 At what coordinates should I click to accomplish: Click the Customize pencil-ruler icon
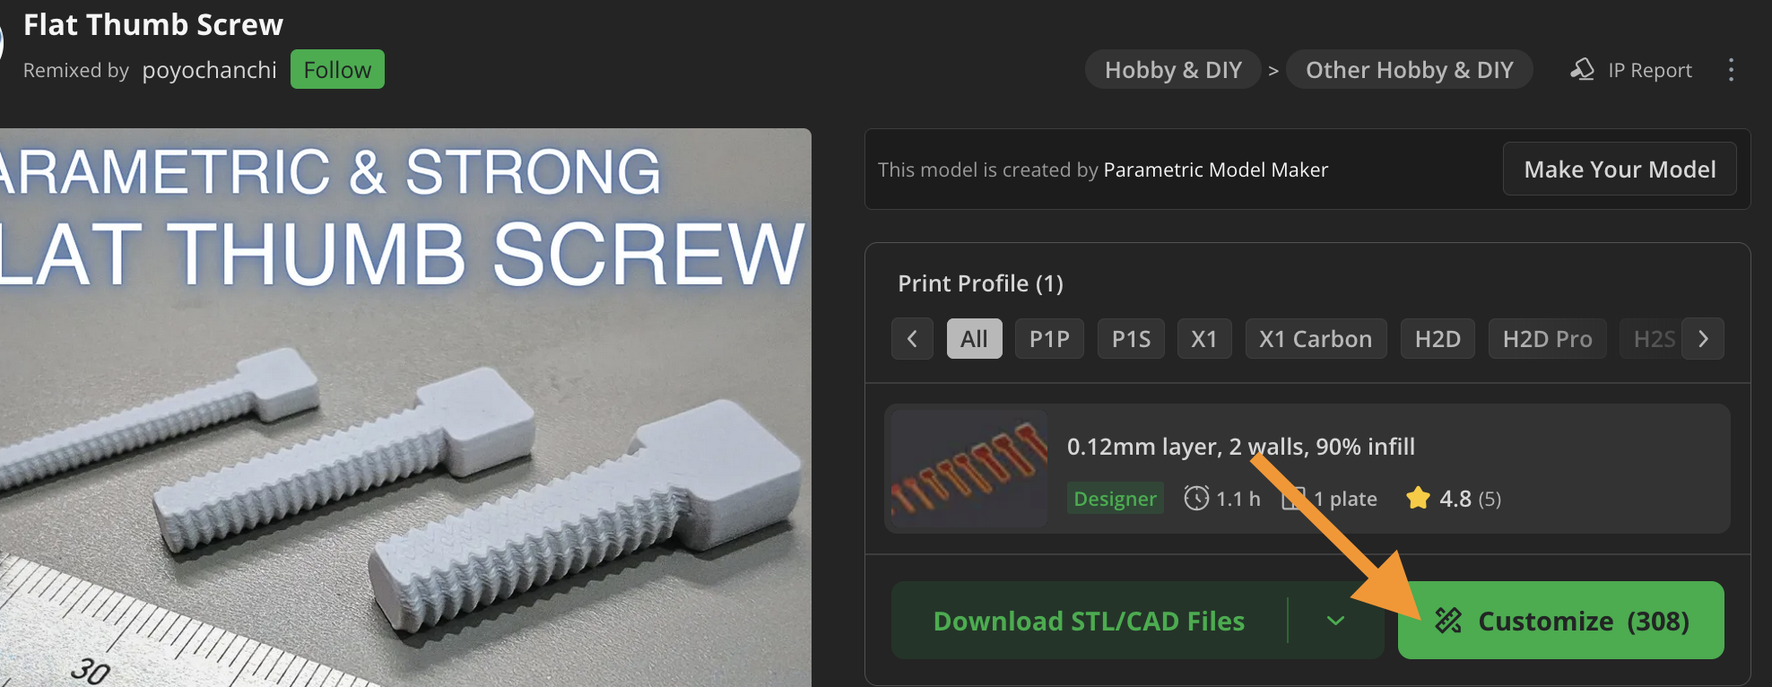tap(1448, 621)
